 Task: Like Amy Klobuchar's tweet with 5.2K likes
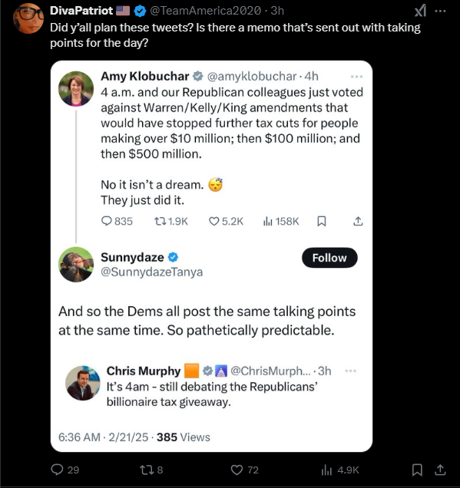click(x=213, y=221)
